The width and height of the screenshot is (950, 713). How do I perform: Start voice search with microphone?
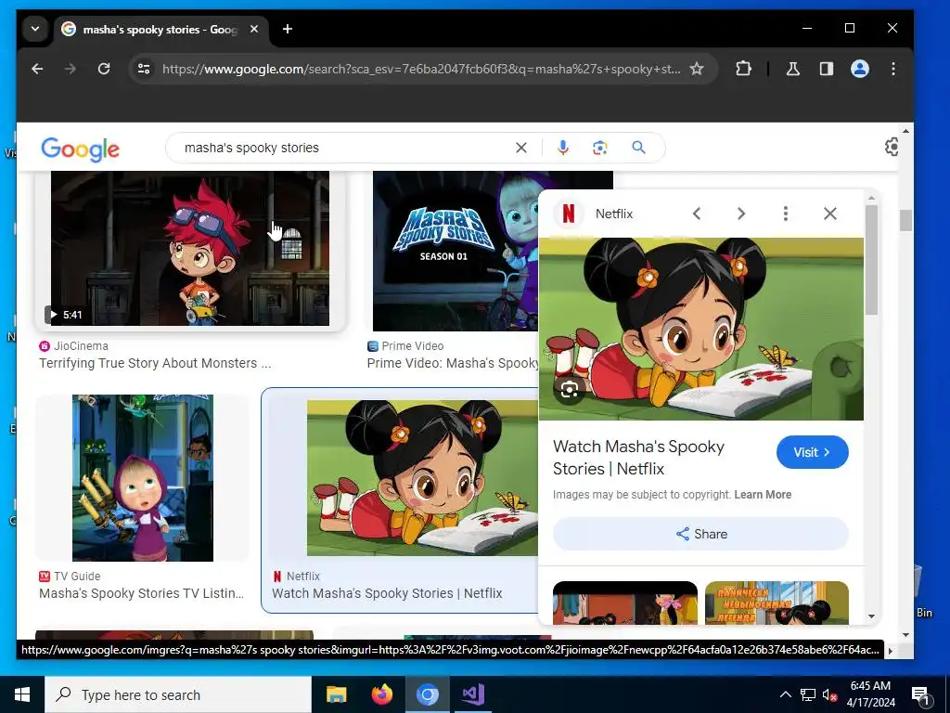563,148
